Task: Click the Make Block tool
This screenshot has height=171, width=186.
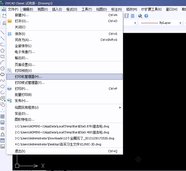Action: pyautogui.click(x=2, y=104)
